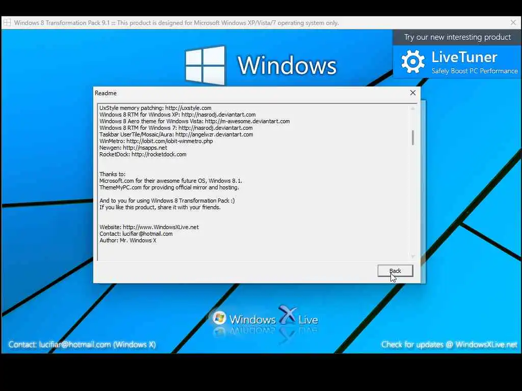Click the contact lucifiar@hotmail.com footer text
The width and height of the screenshot is (522, 391).
(82, 345)
